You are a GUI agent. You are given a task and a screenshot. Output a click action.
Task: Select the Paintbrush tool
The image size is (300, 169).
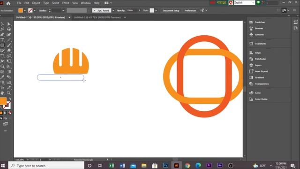click(9, 45)
